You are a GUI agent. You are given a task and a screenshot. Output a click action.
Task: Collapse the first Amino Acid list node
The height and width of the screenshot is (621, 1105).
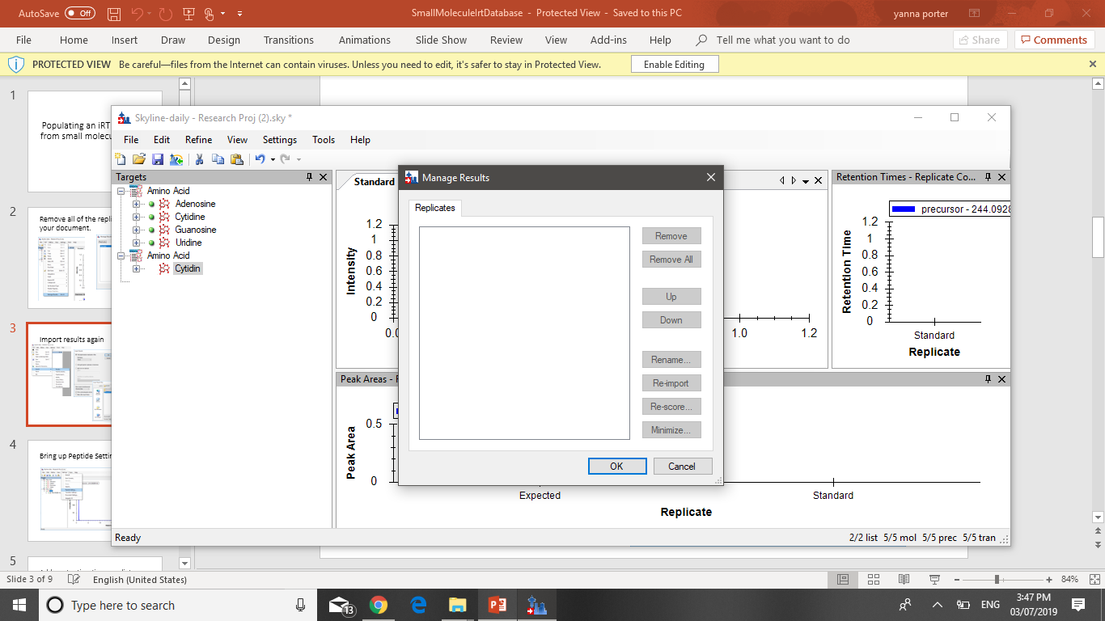(121, 191)
